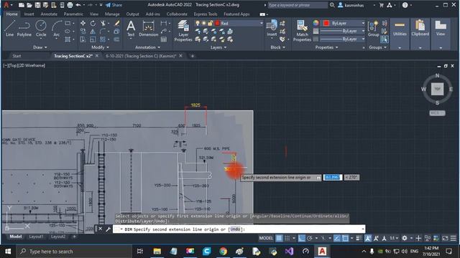Expand the Properties panel
460x258 pixels.
tap(326, 47)
